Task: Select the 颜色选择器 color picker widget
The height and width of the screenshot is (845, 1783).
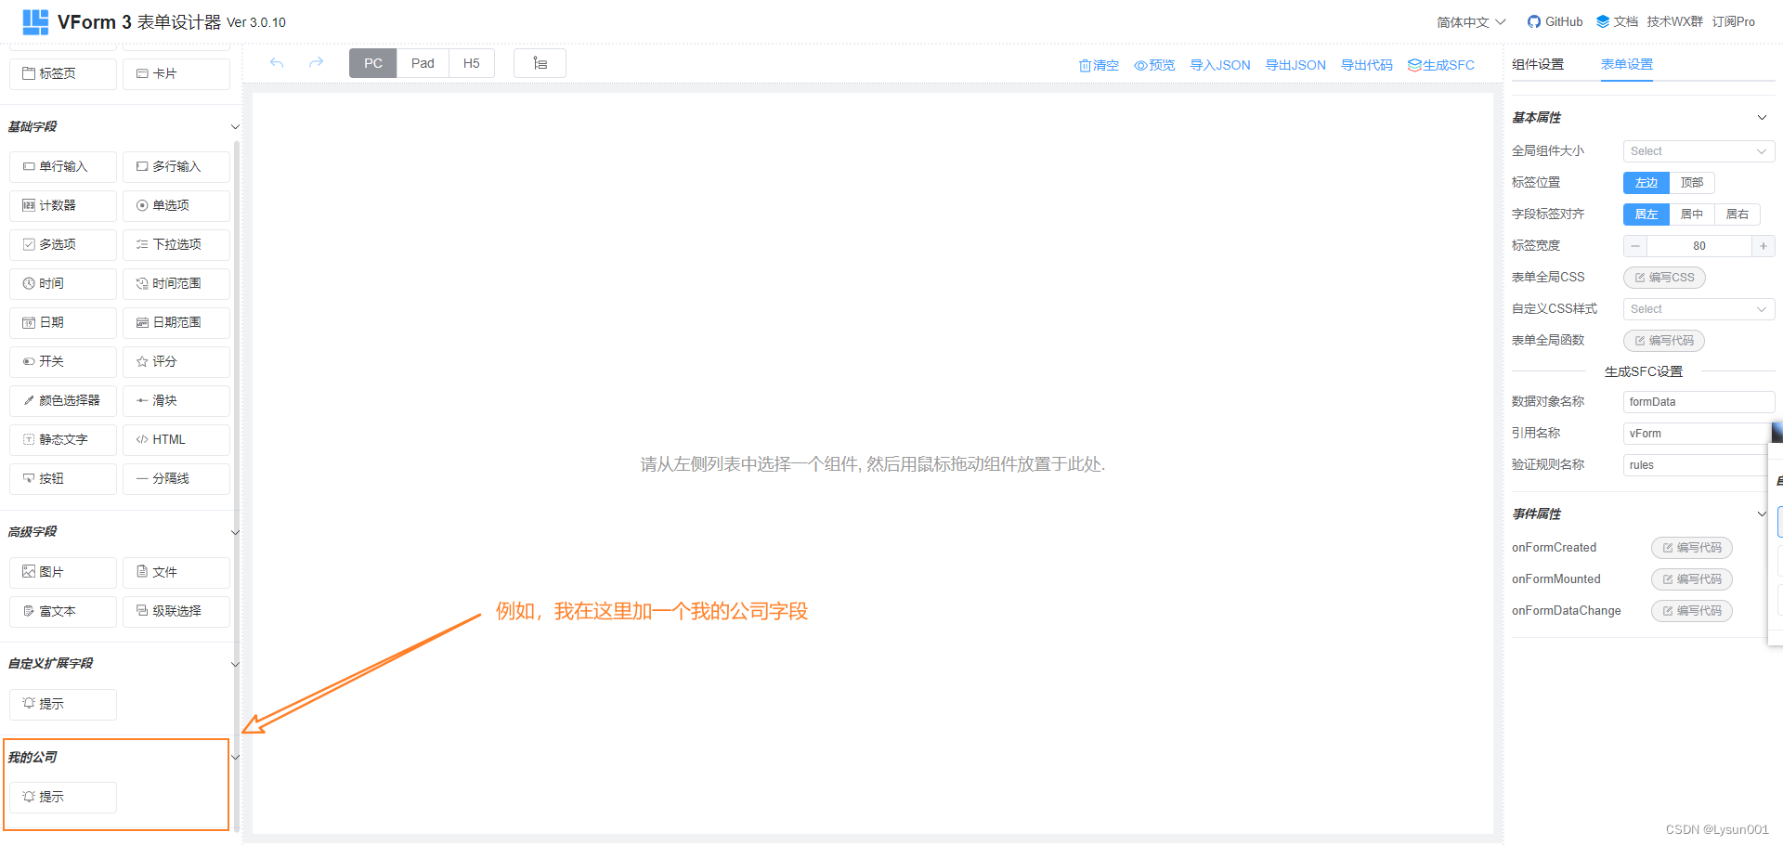Action: click(x=62, y=400)
